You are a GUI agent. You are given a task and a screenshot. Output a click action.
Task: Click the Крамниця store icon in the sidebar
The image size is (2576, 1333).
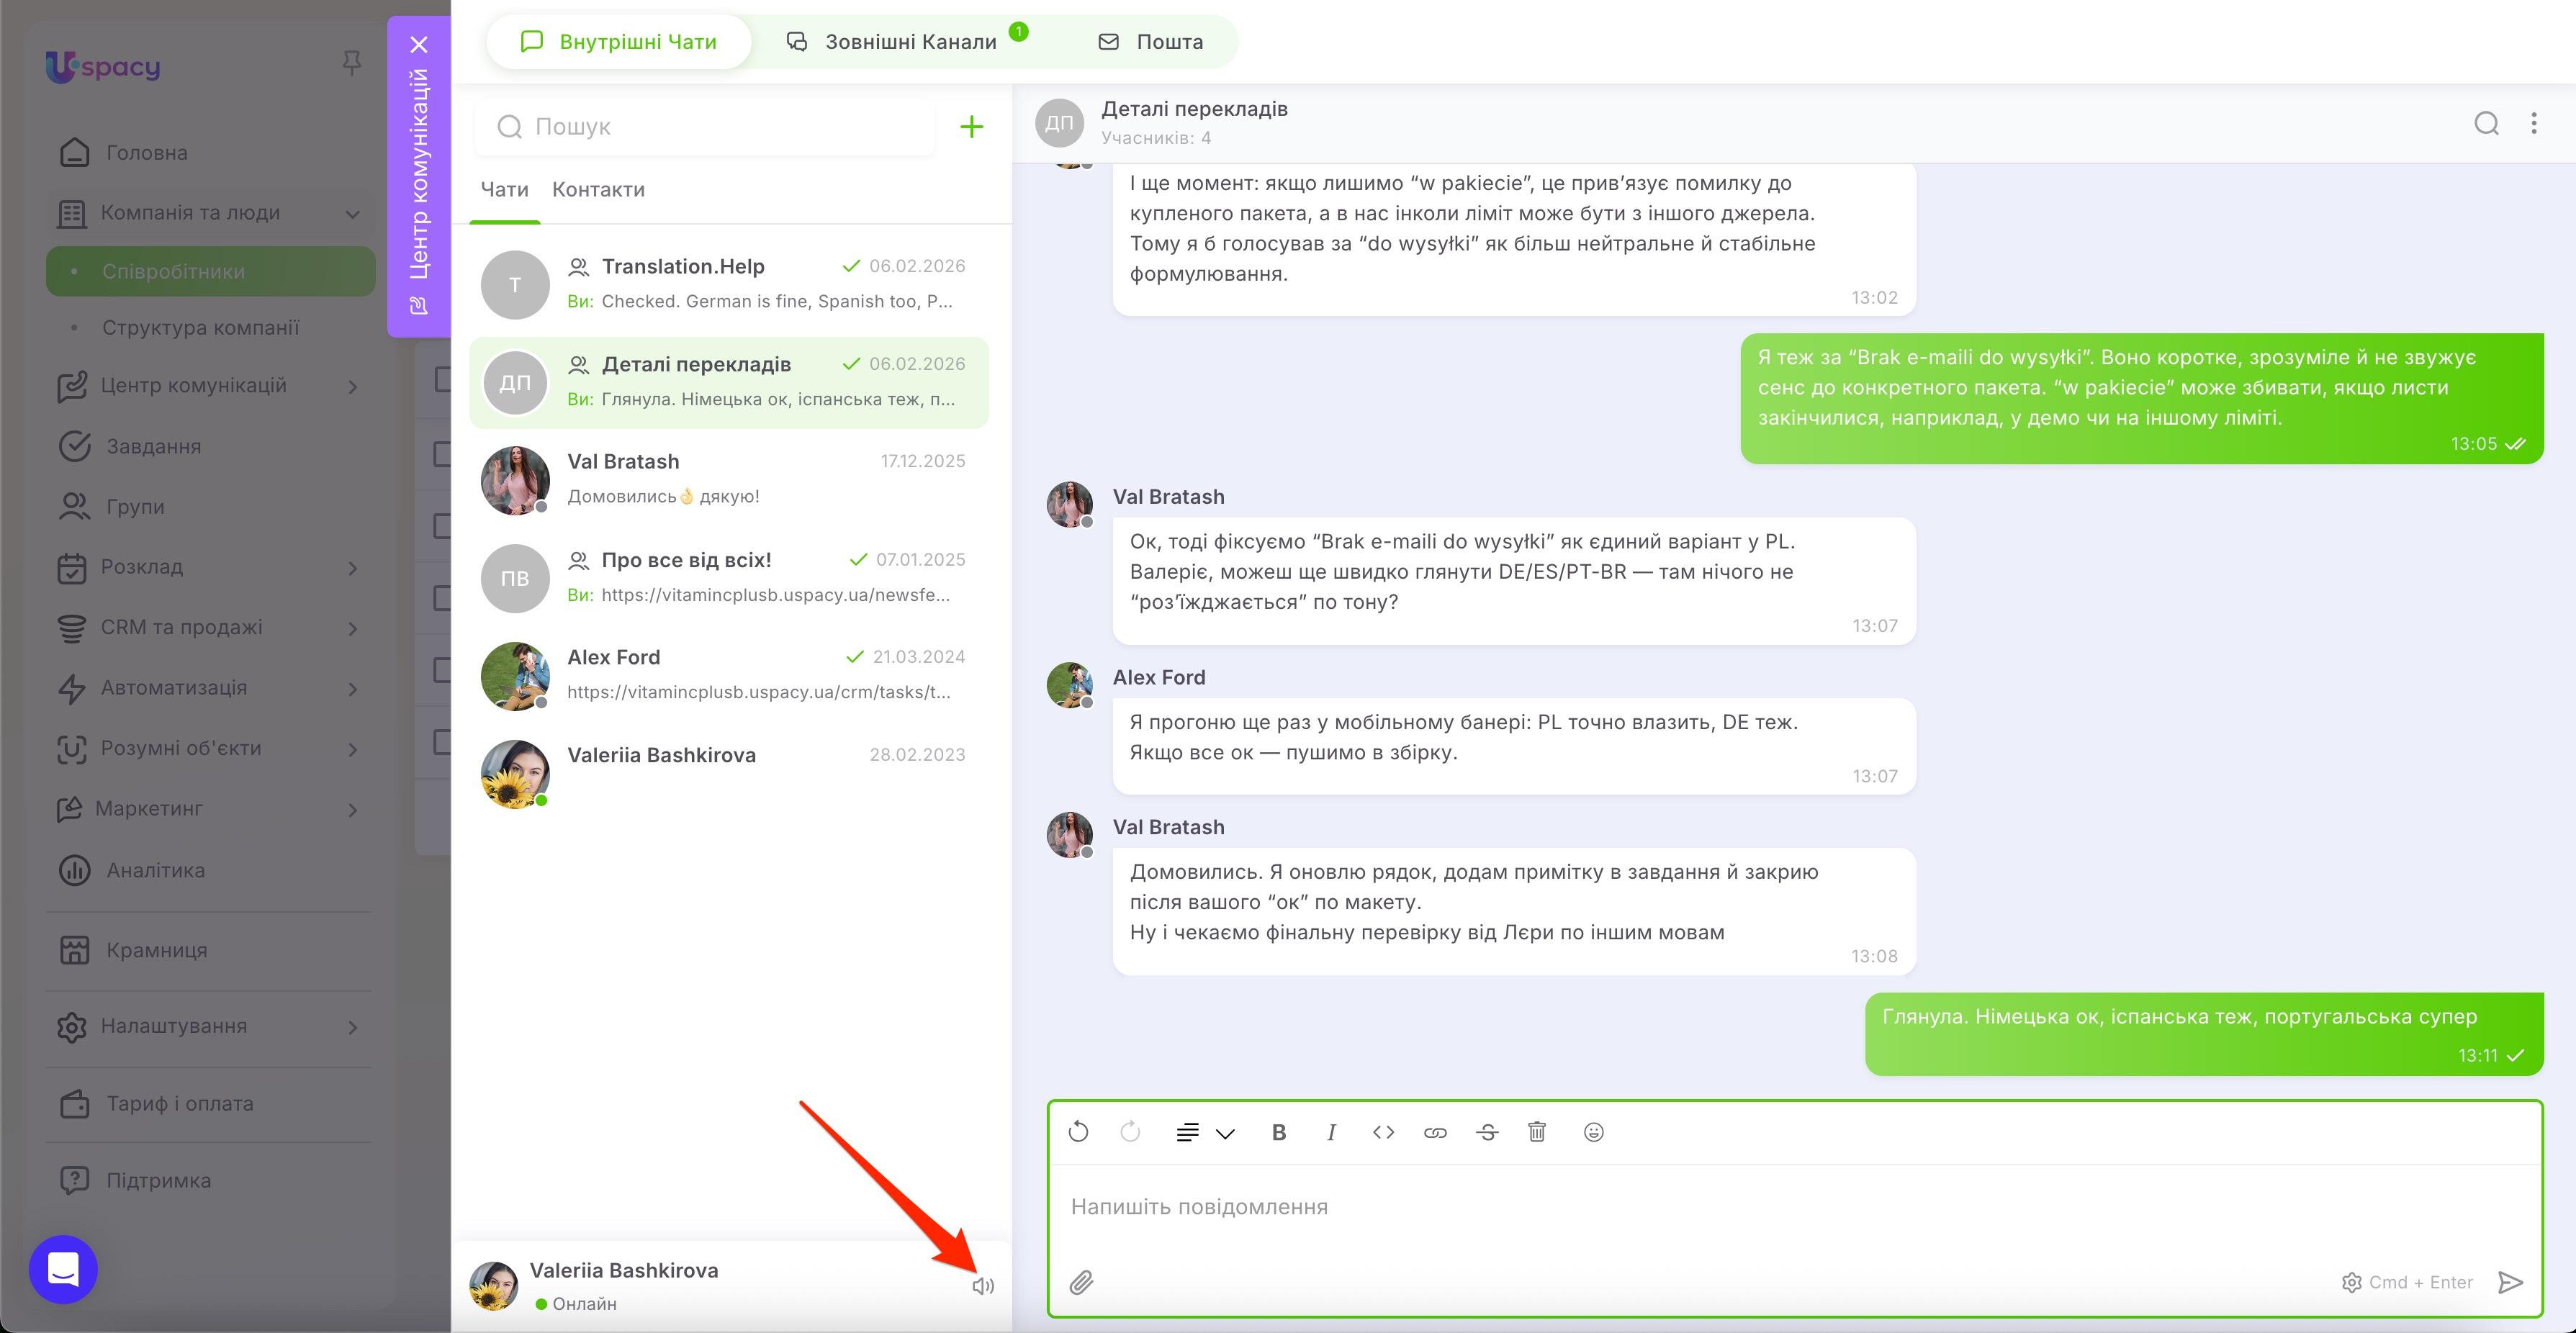tap(74, 950)
